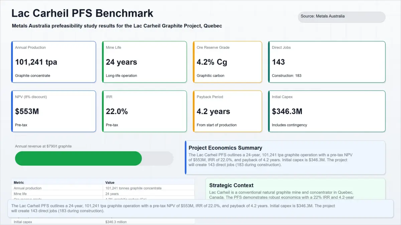Select the Annual Production card
The width and height of the screenshot is (401, 225).
click(54, 62)
